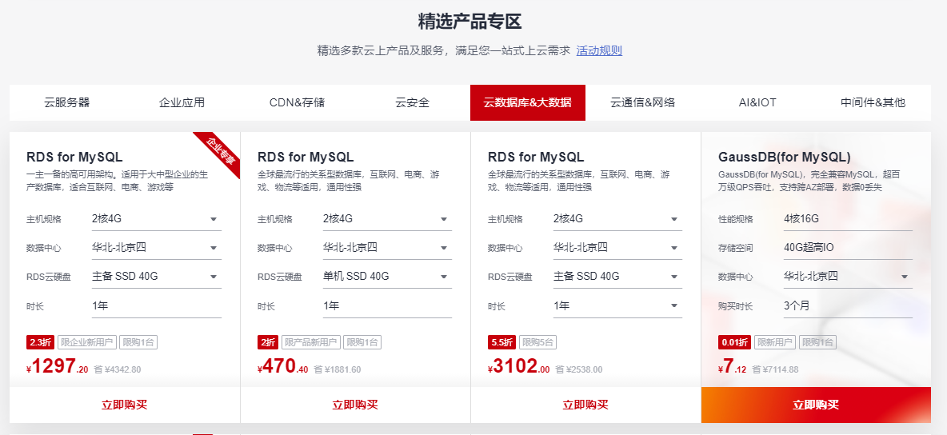
Task: Select the 中间件&其他 tab
Action: coord(873,102)
